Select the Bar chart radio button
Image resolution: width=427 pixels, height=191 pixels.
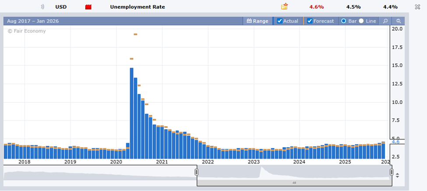tap(344, 21)
